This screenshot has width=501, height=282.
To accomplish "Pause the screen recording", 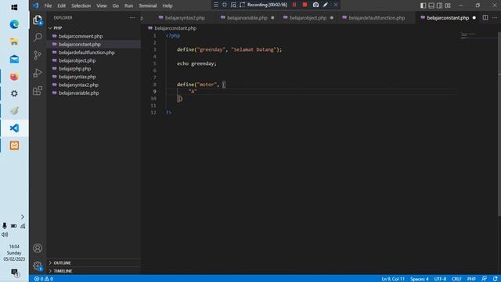I will coord(294,5).
